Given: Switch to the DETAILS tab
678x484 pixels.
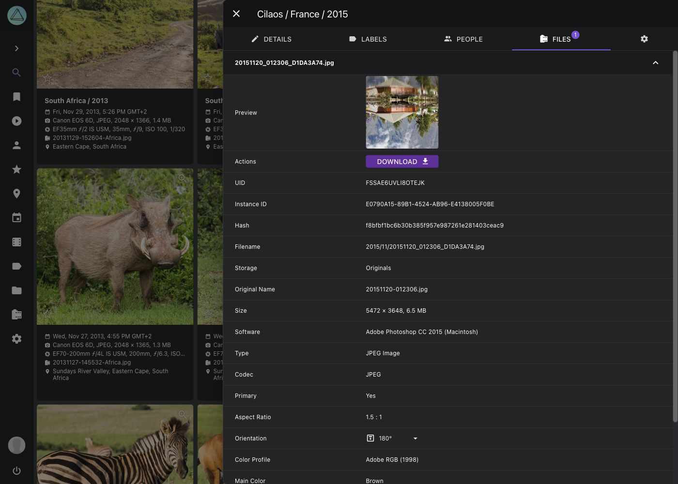Looking at the screenshot, I should (x=272, y=39).
